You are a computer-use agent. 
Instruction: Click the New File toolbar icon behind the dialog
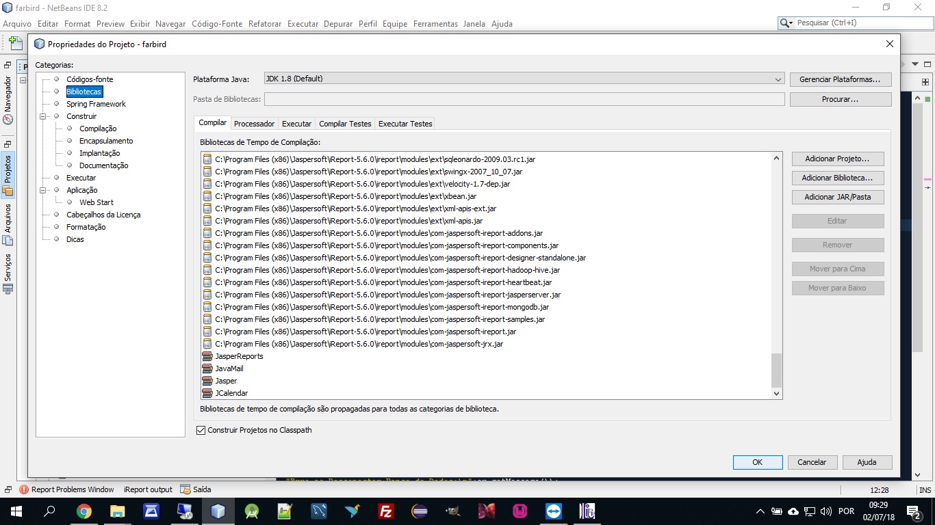click(15, 43)
